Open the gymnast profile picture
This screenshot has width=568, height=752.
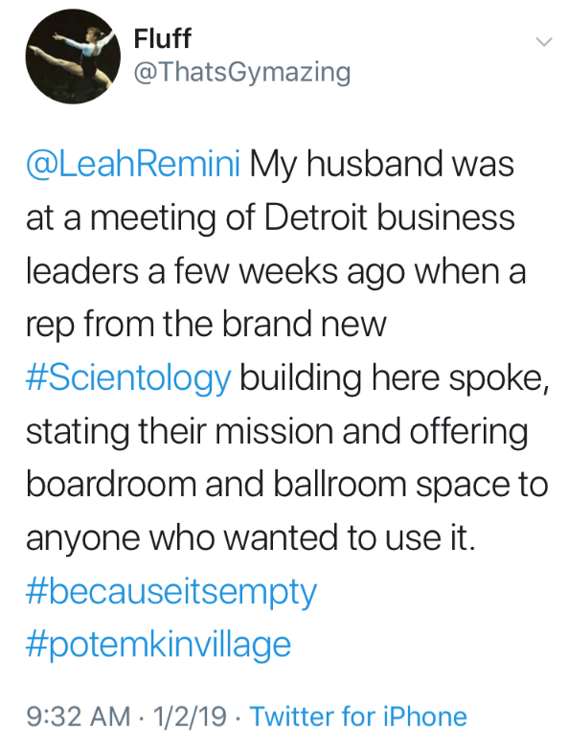tap(73, 57)
